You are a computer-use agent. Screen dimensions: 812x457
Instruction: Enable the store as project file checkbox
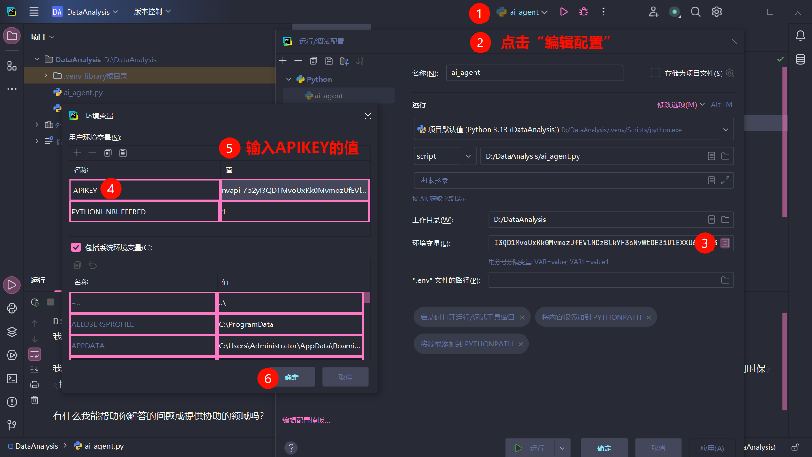[x=655, y=73]
